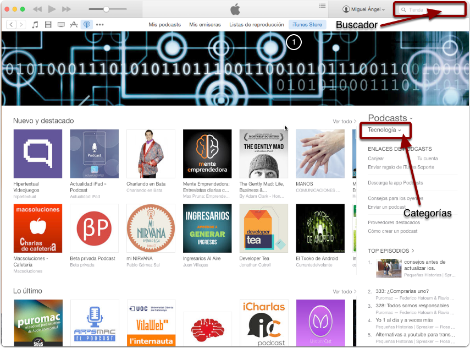Open El Txoko de Android artwork

click(320, 228)
